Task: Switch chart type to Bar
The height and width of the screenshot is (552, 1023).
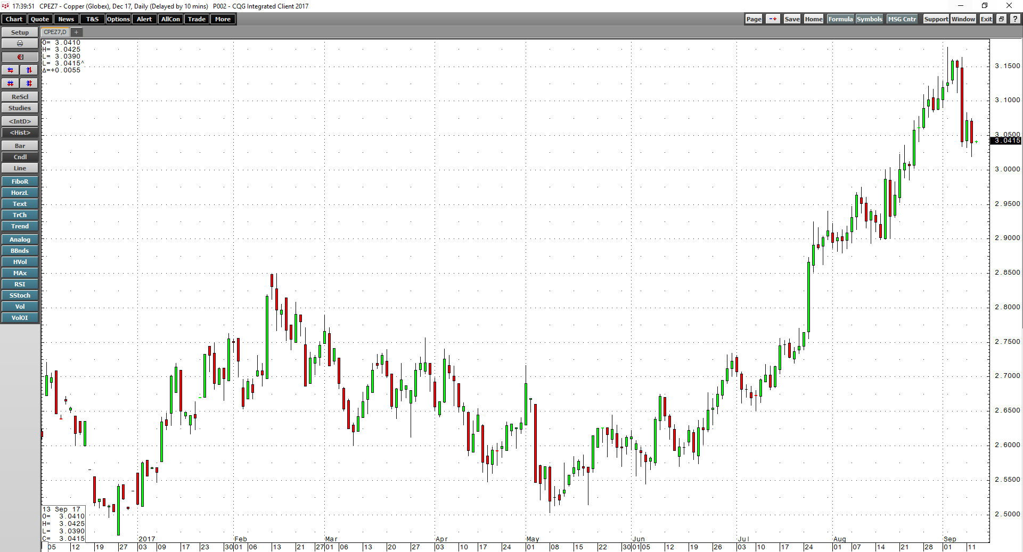Action: click(x=20, y=146)
